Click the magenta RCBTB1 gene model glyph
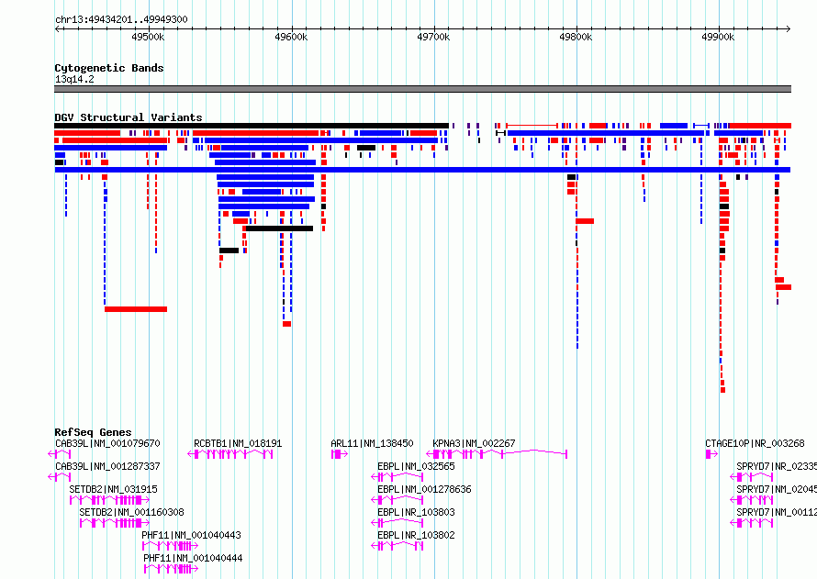Image resolution: width=817 pixels, height=579 pixels. [230, 454]
